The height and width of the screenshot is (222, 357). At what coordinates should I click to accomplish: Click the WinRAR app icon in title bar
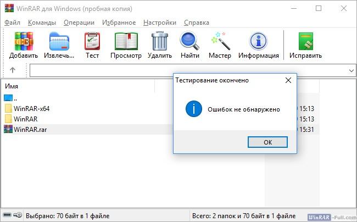9,8
